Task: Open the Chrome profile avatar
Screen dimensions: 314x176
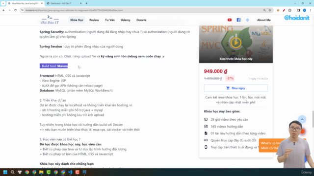Action: tap(304, 10)
